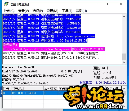This screenshot has width=129, height=111.
Task: Click the 授权天数 98020/100299 line
Action: pyautogui.click(x=54, y=49)
